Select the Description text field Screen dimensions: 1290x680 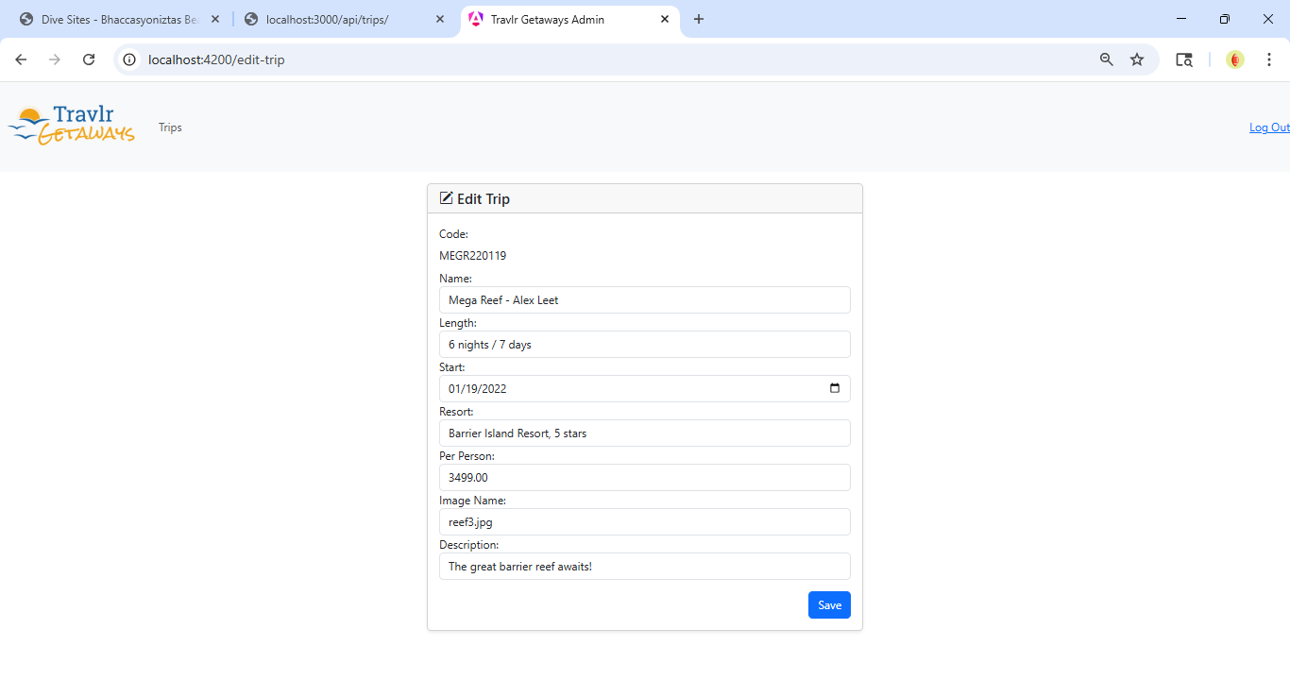point(644,567)
